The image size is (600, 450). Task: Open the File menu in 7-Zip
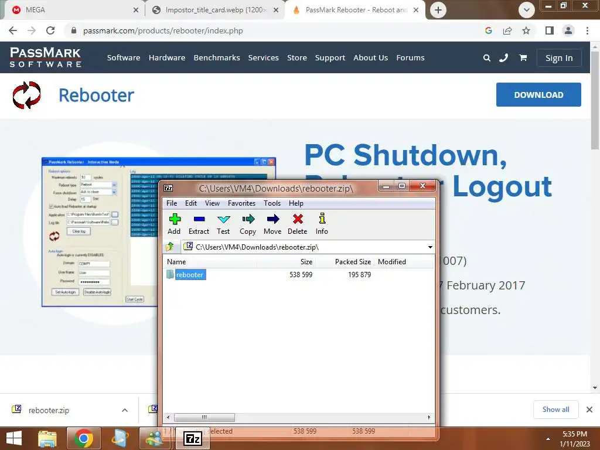[x=172, y=203]
